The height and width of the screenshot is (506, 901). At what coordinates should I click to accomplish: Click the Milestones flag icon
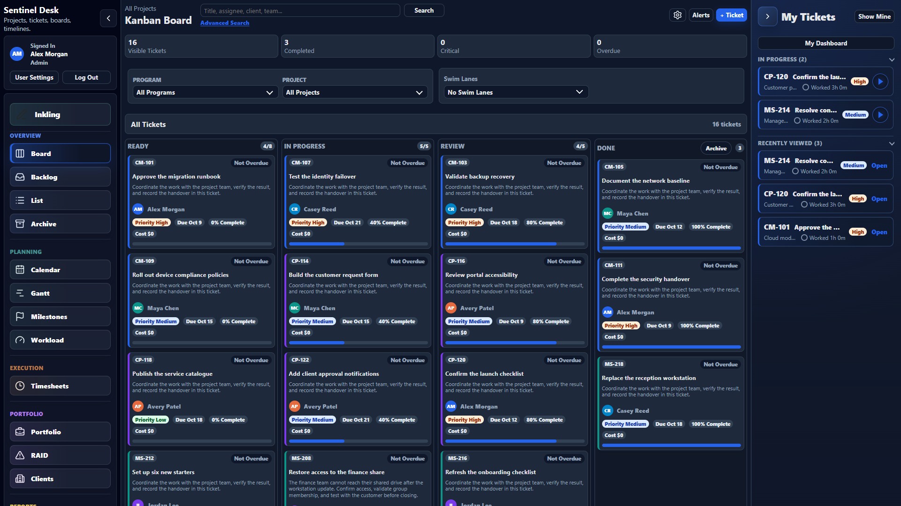(20, 317)
